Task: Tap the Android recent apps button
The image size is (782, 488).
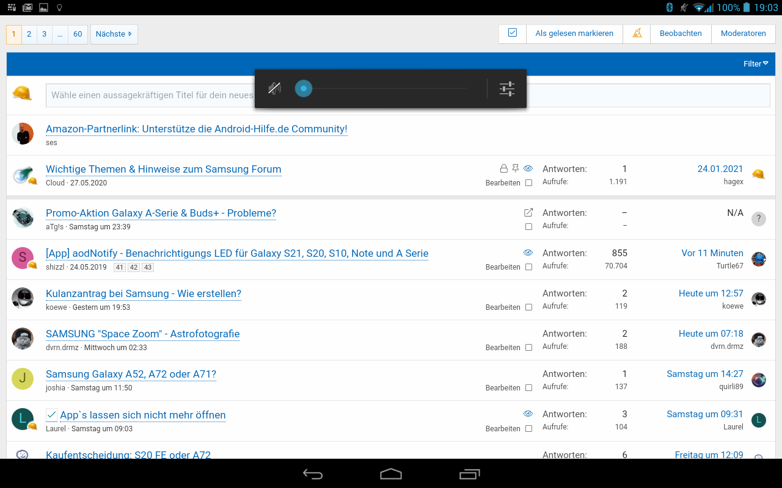Action: 469,474
